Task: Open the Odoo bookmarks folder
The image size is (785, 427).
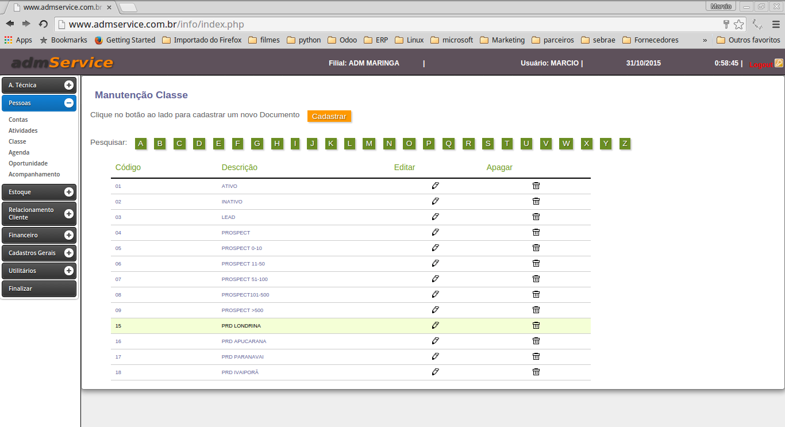Action: (342, 40)
